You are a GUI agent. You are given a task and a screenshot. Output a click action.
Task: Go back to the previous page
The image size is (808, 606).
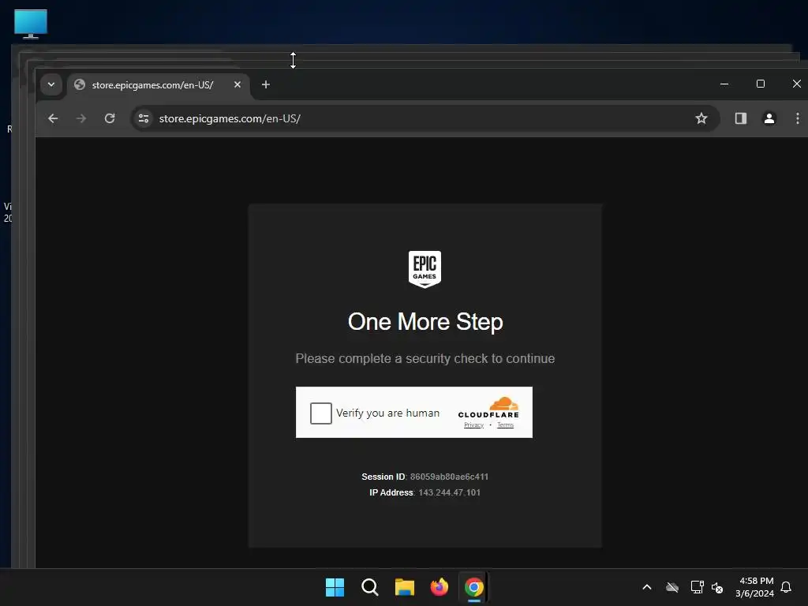pyautogui.click(x=53, y=118)
